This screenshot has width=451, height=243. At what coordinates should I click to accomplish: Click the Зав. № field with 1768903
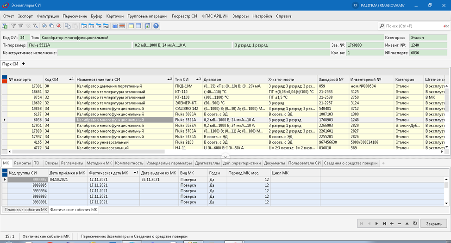point(365,45)
